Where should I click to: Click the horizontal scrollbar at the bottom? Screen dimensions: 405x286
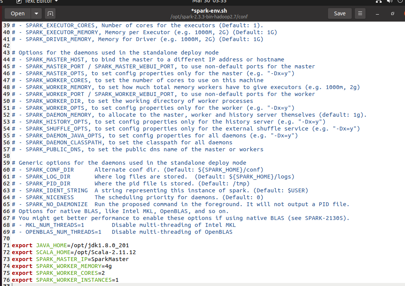[192, 284]
